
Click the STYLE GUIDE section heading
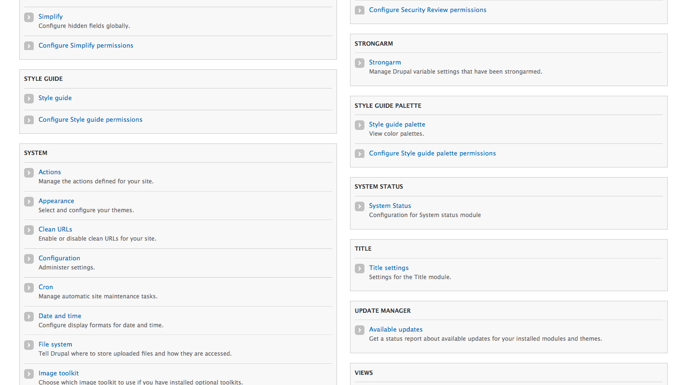click(43, 79)
